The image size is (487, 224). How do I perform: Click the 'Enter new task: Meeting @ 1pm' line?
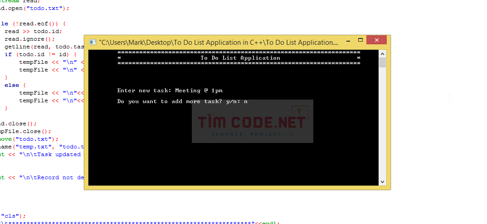click(170, 91)
